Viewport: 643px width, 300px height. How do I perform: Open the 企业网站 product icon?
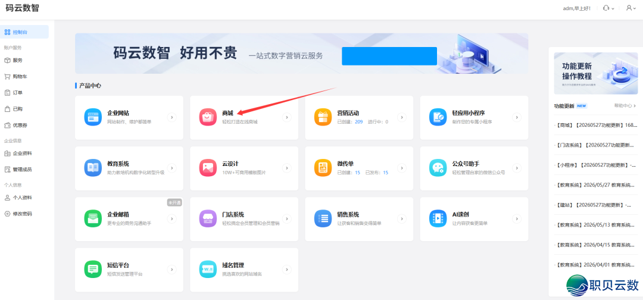(93, 117)
